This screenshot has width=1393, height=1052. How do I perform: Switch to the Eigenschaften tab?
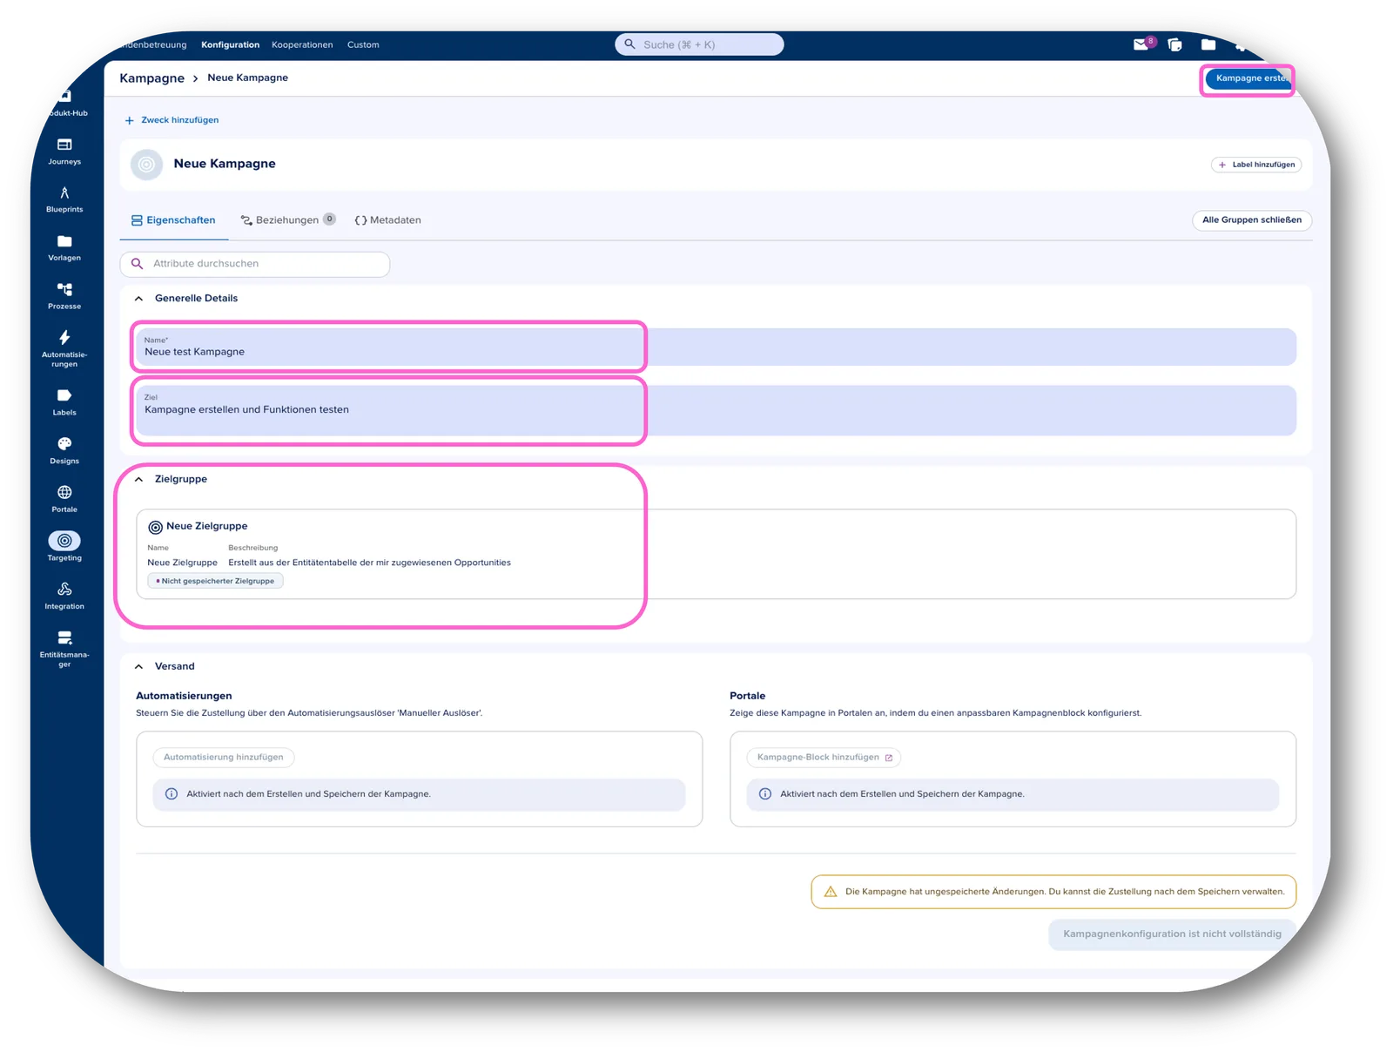173,220
